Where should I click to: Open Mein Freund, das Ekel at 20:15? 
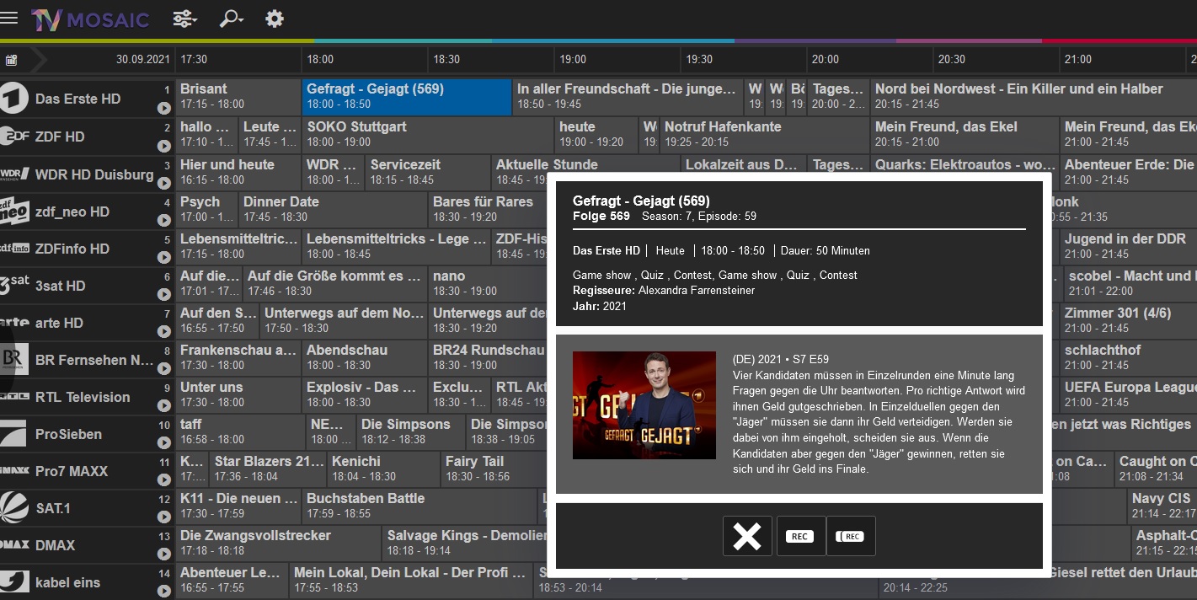pos(965,135)
